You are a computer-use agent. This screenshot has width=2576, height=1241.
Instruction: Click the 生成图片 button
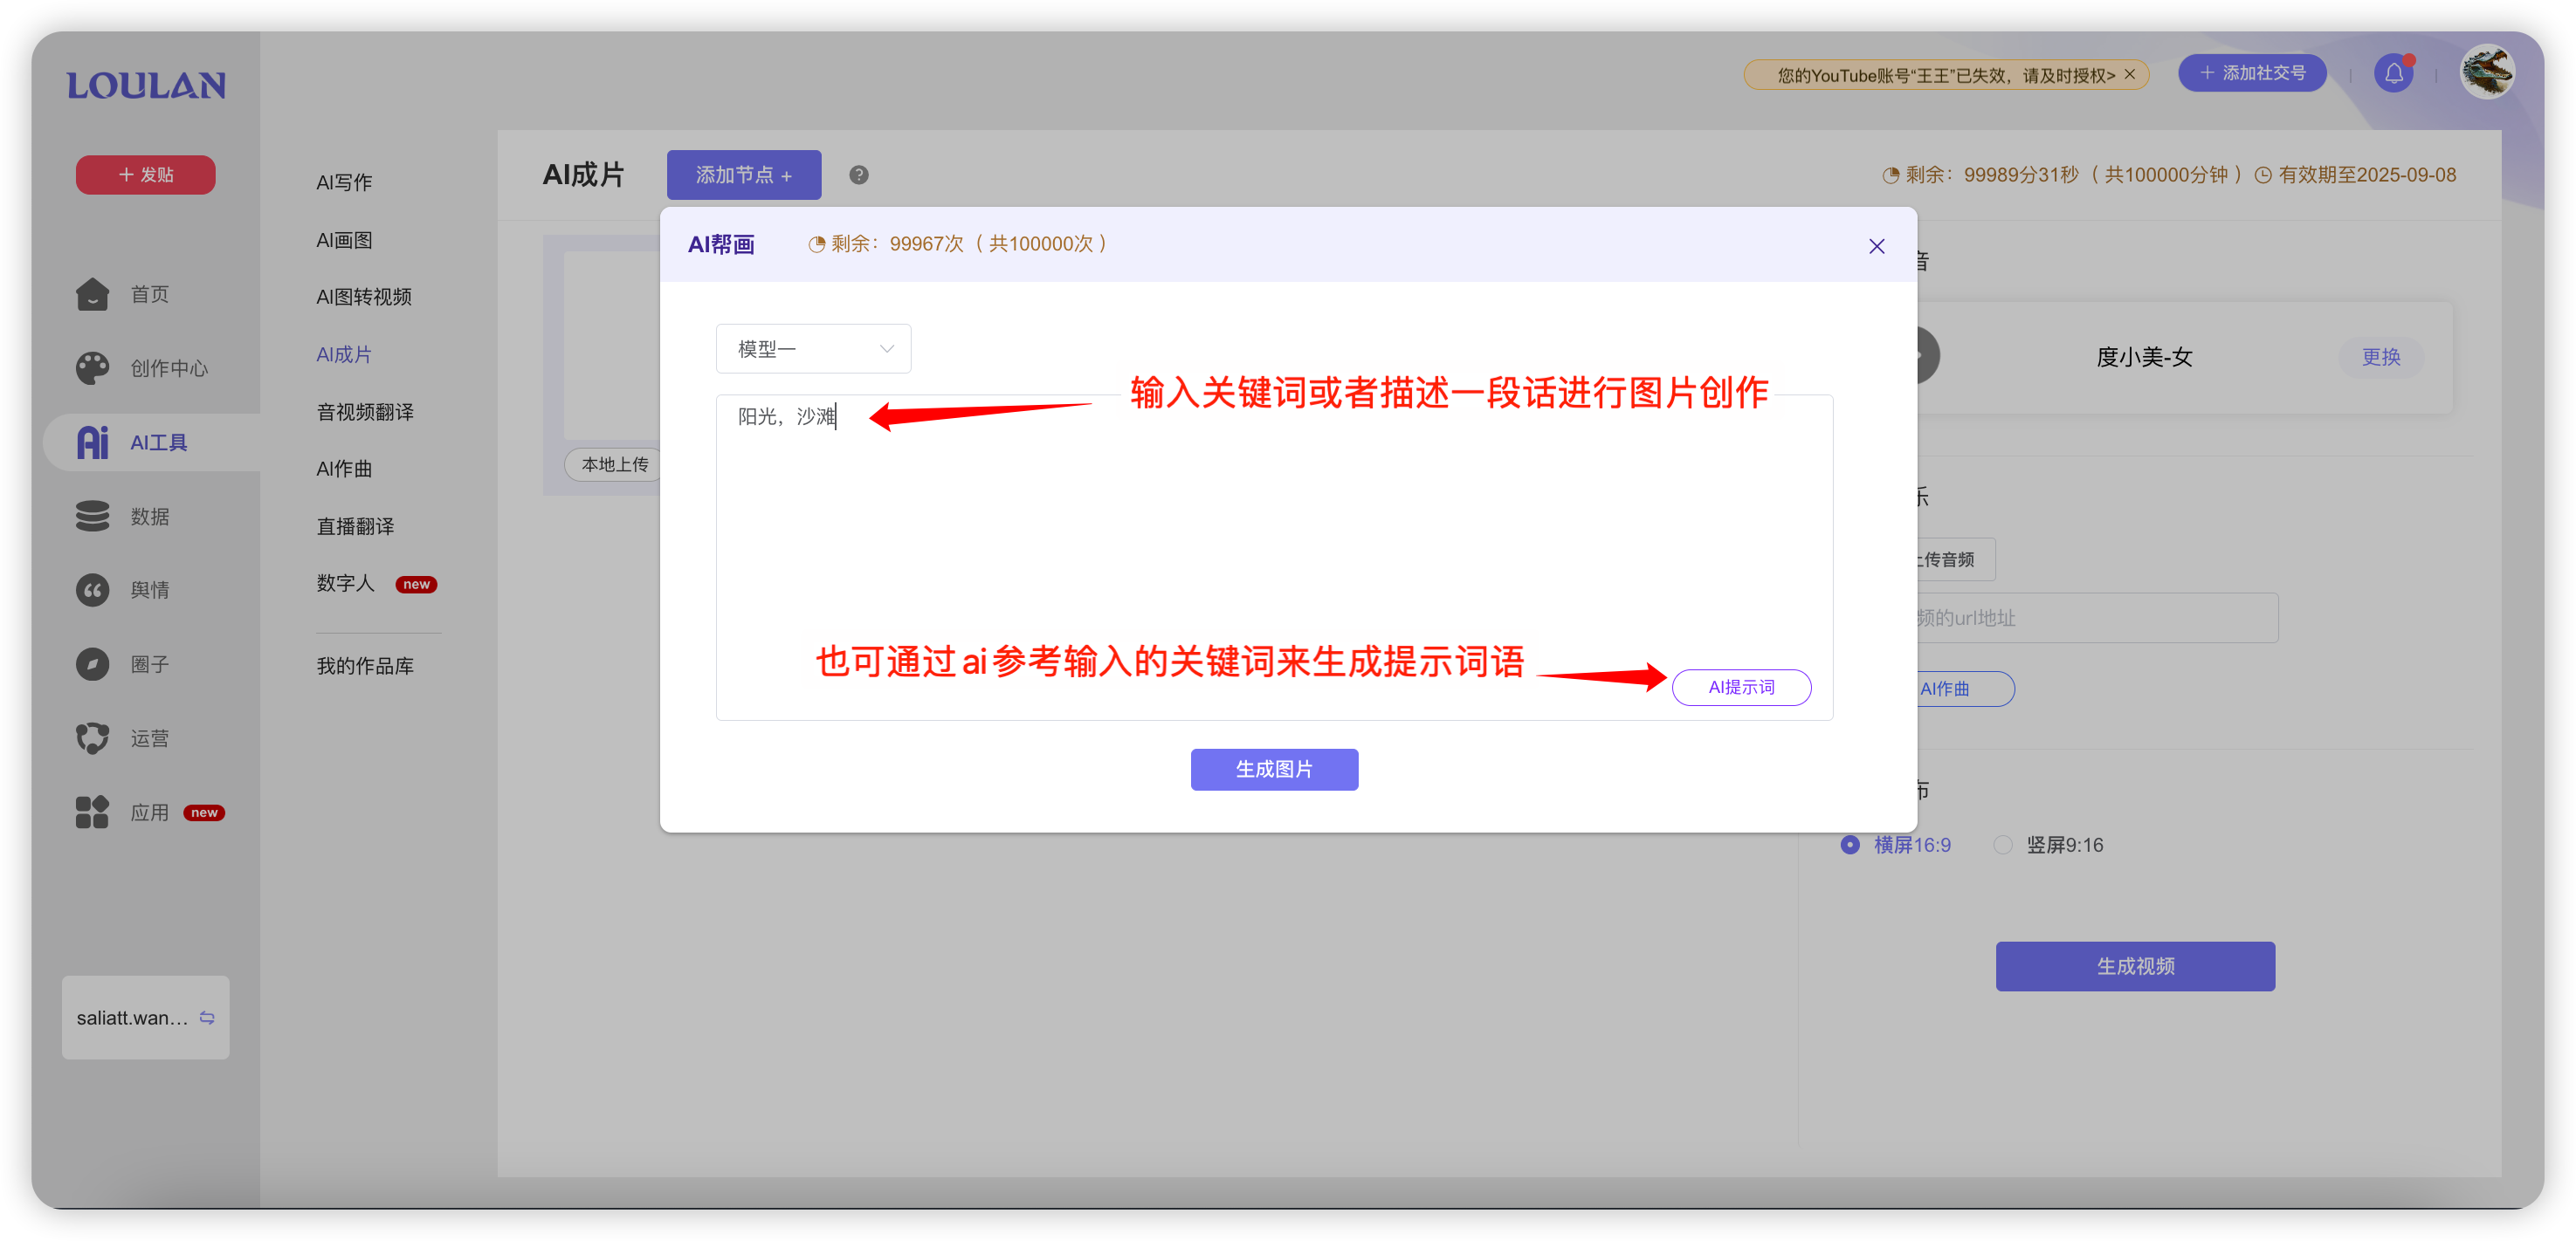[1274, 768]
